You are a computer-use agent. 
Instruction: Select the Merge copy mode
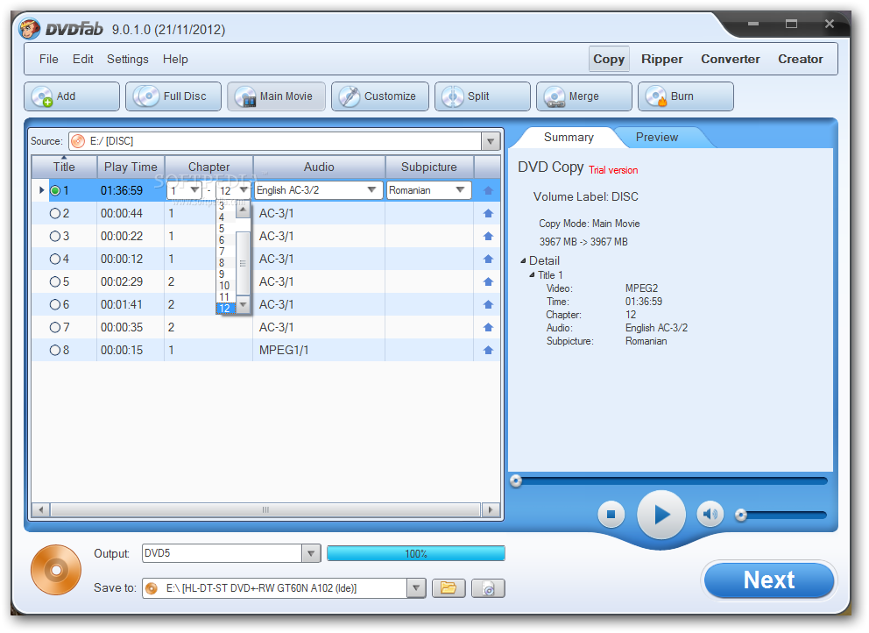583,96
